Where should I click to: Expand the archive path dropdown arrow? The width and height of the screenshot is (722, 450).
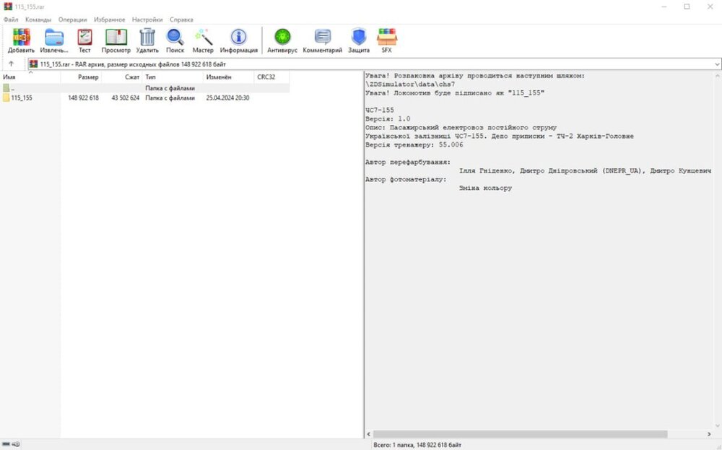(x=716, y=64)
